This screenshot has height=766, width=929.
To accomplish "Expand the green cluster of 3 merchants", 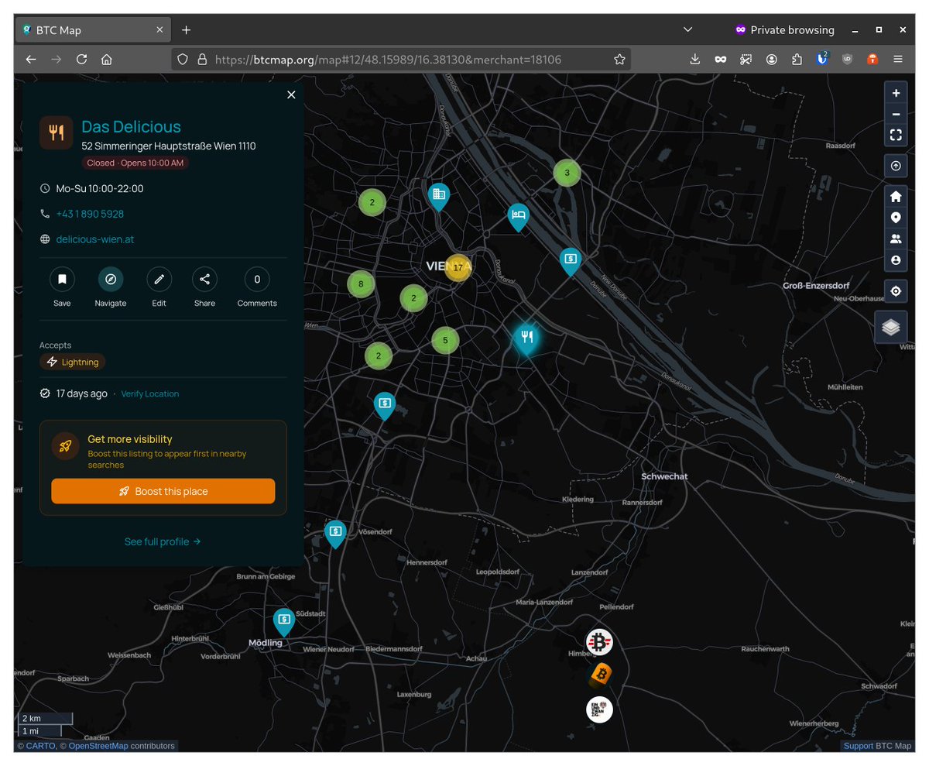I will (x=567, y=173).
